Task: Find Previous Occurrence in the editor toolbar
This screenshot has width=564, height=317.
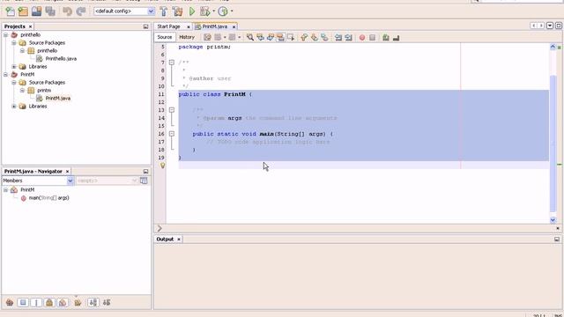Action: [x=260, y=37]
